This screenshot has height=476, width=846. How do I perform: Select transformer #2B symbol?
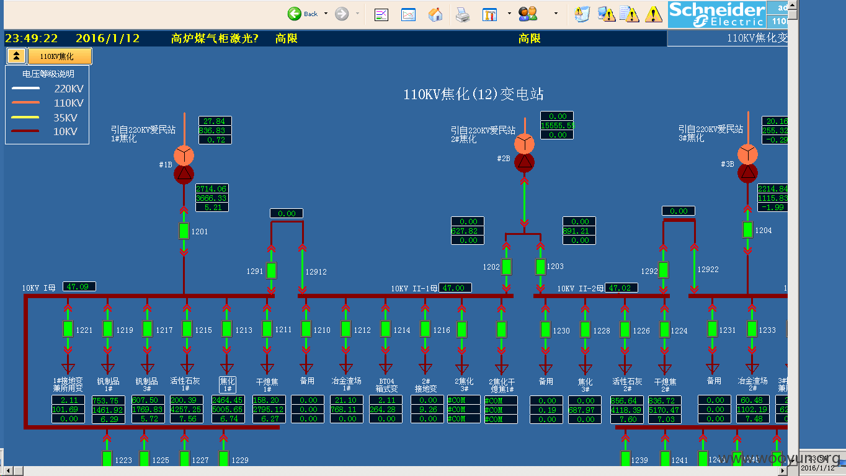pos(524,153)
